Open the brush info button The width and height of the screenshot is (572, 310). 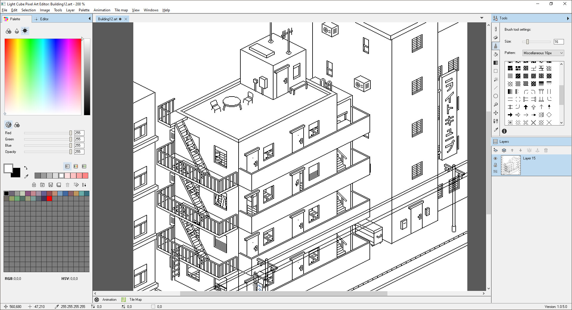(x=504, y=131)
